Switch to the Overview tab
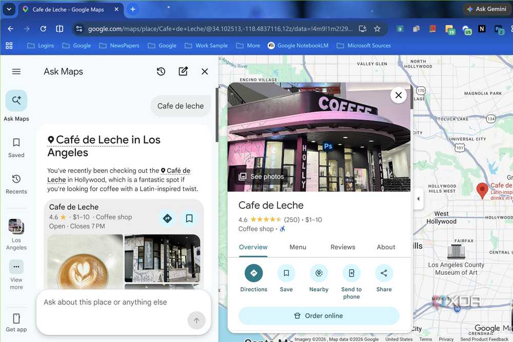The height and width of the screenshot is (342, 513). (x=253, y=247)
